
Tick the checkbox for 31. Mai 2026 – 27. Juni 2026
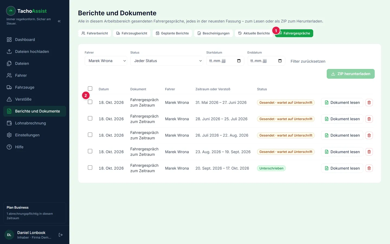click(x=90, y=102)
